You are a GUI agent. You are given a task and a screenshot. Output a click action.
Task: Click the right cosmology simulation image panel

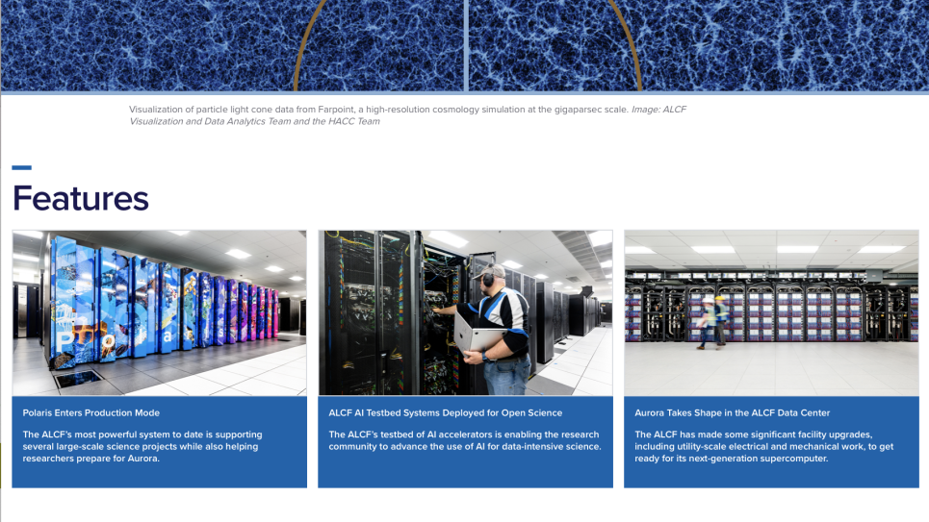click(698, 43)
